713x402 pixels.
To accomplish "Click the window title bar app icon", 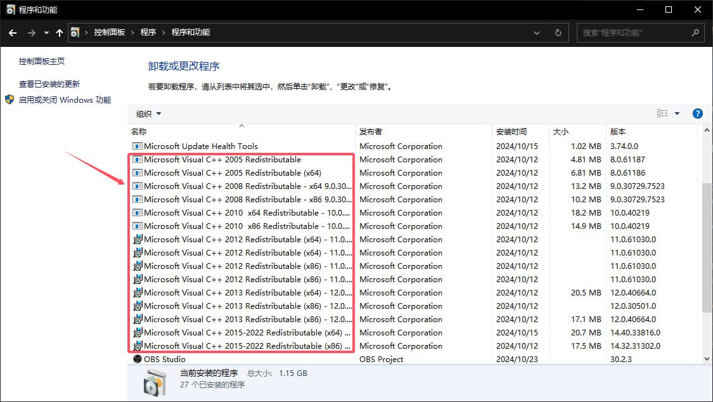I will pos(11,10).
